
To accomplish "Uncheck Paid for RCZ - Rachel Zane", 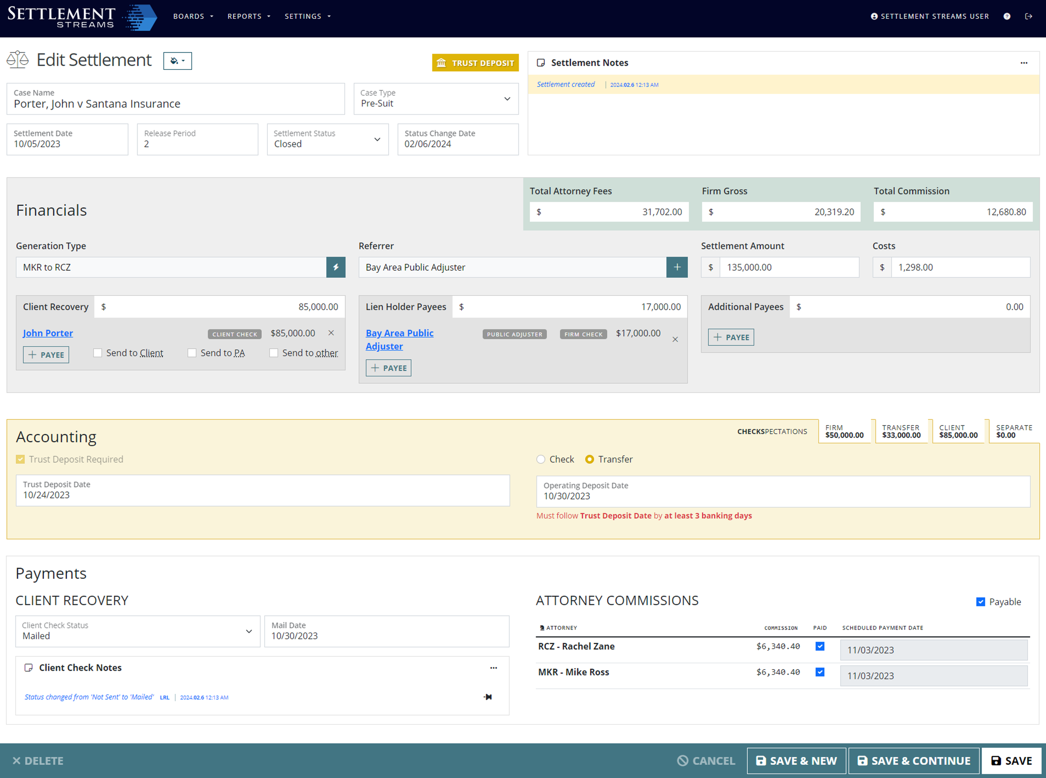I will (x=820, y=646).
